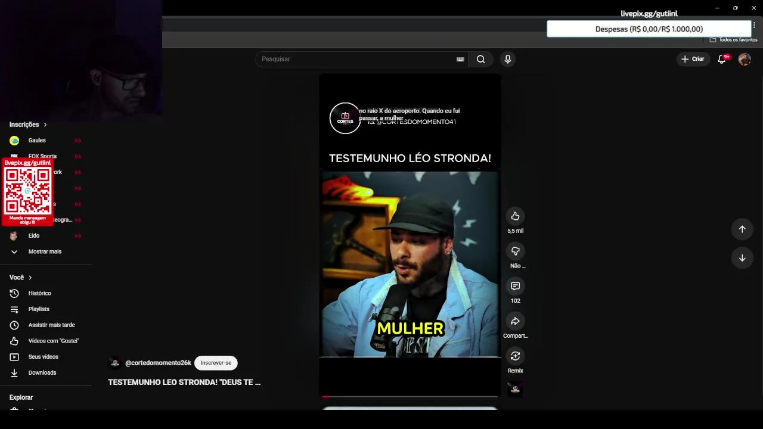Click the short video player
763x429 pixels.
410,234
